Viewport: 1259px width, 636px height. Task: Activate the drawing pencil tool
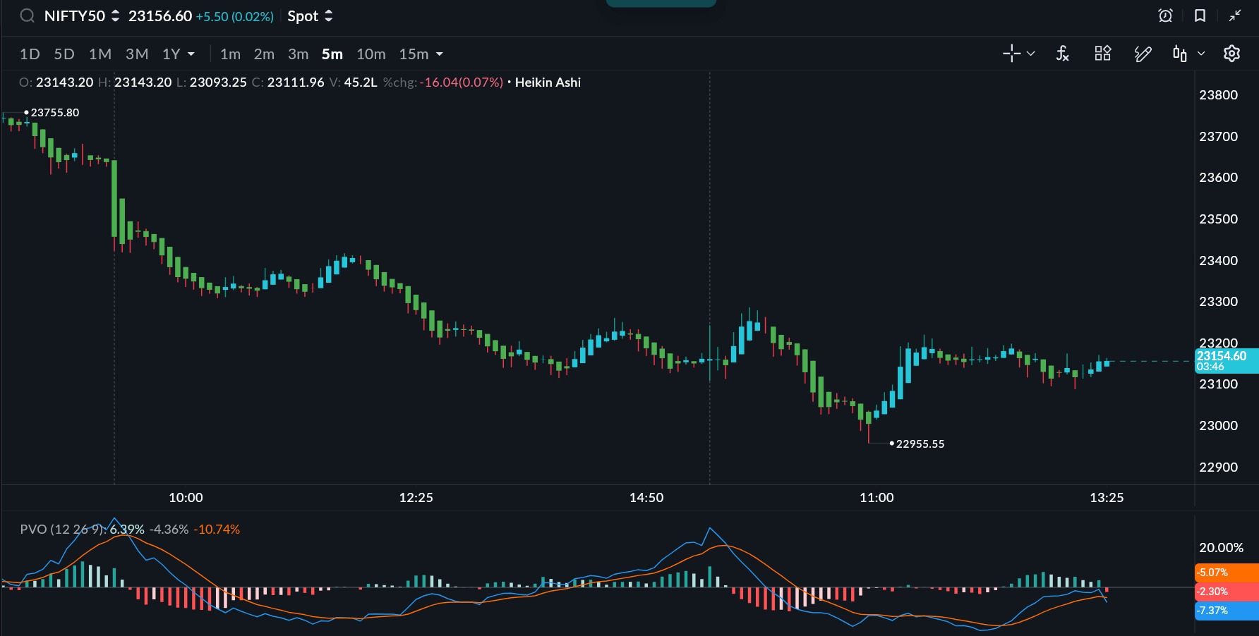point(1143,54)
